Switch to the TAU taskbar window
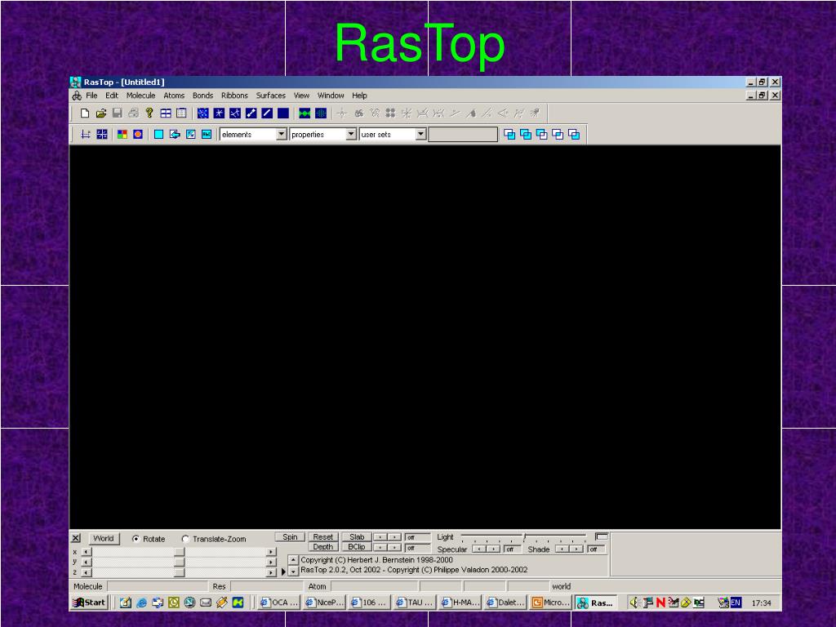The height and width of the screenshot is (627, 836). (x=416, y=603)
